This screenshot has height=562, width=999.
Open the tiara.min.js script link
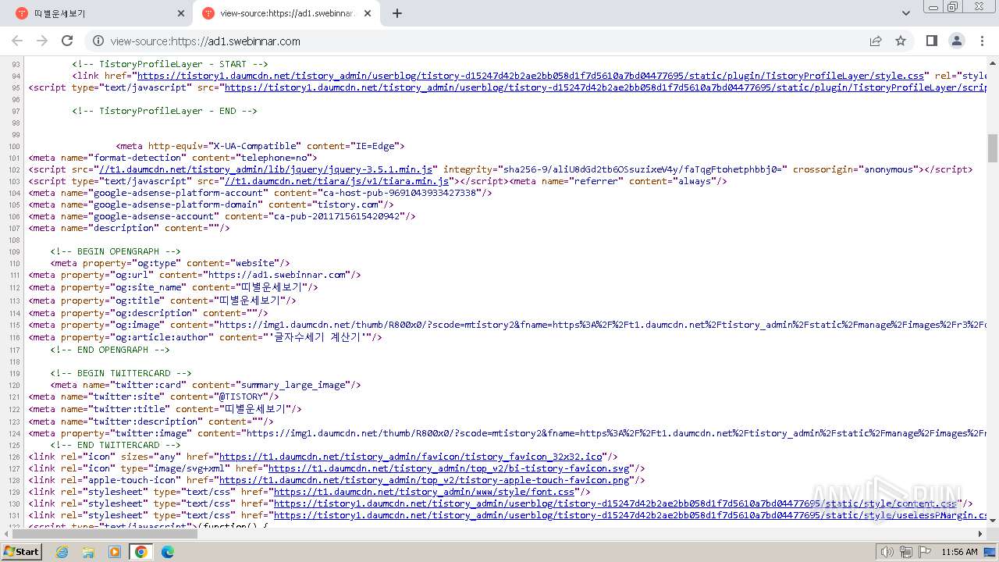coord(336,181)
